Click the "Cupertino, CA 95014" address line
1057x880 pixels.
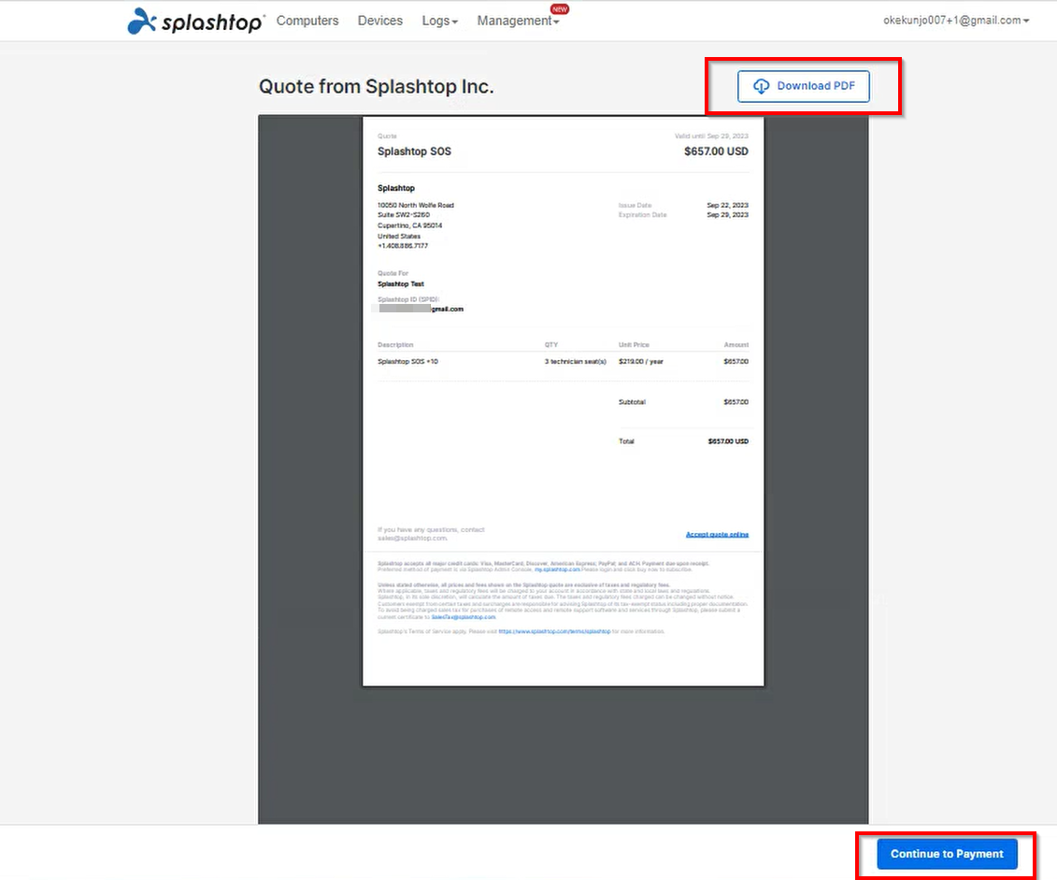pyautogui.click(x=410, y=225)
